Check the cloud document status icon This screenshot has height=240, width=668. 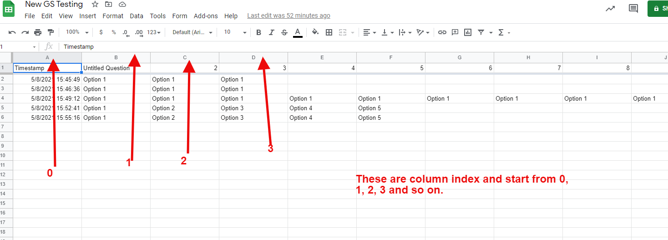point(122,4)
